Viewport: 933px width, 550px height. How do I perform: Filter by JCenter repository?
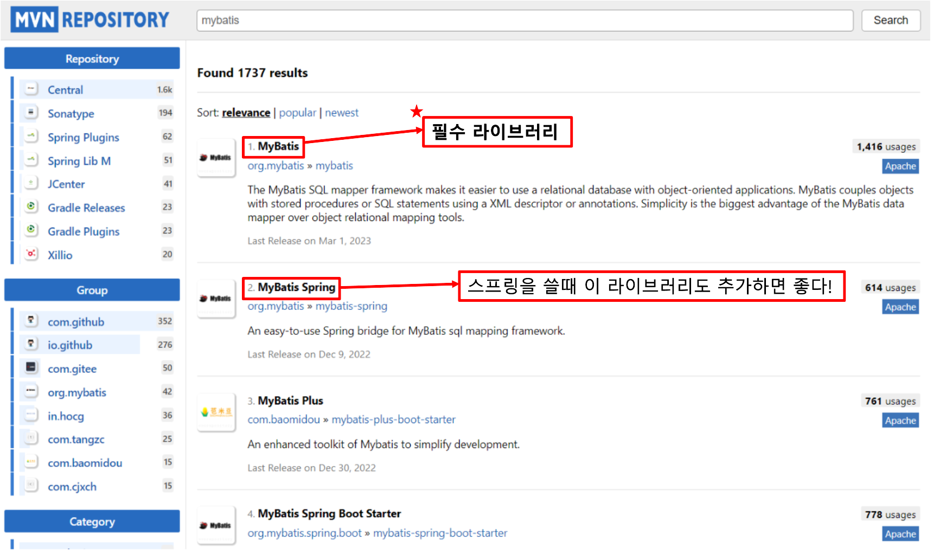coord(66,184)
